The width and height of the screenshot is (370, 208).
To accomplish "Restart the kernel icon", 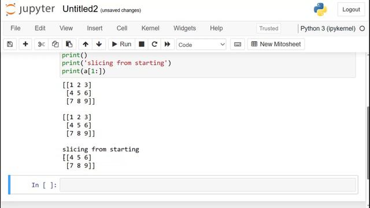I will pos(154,44).
